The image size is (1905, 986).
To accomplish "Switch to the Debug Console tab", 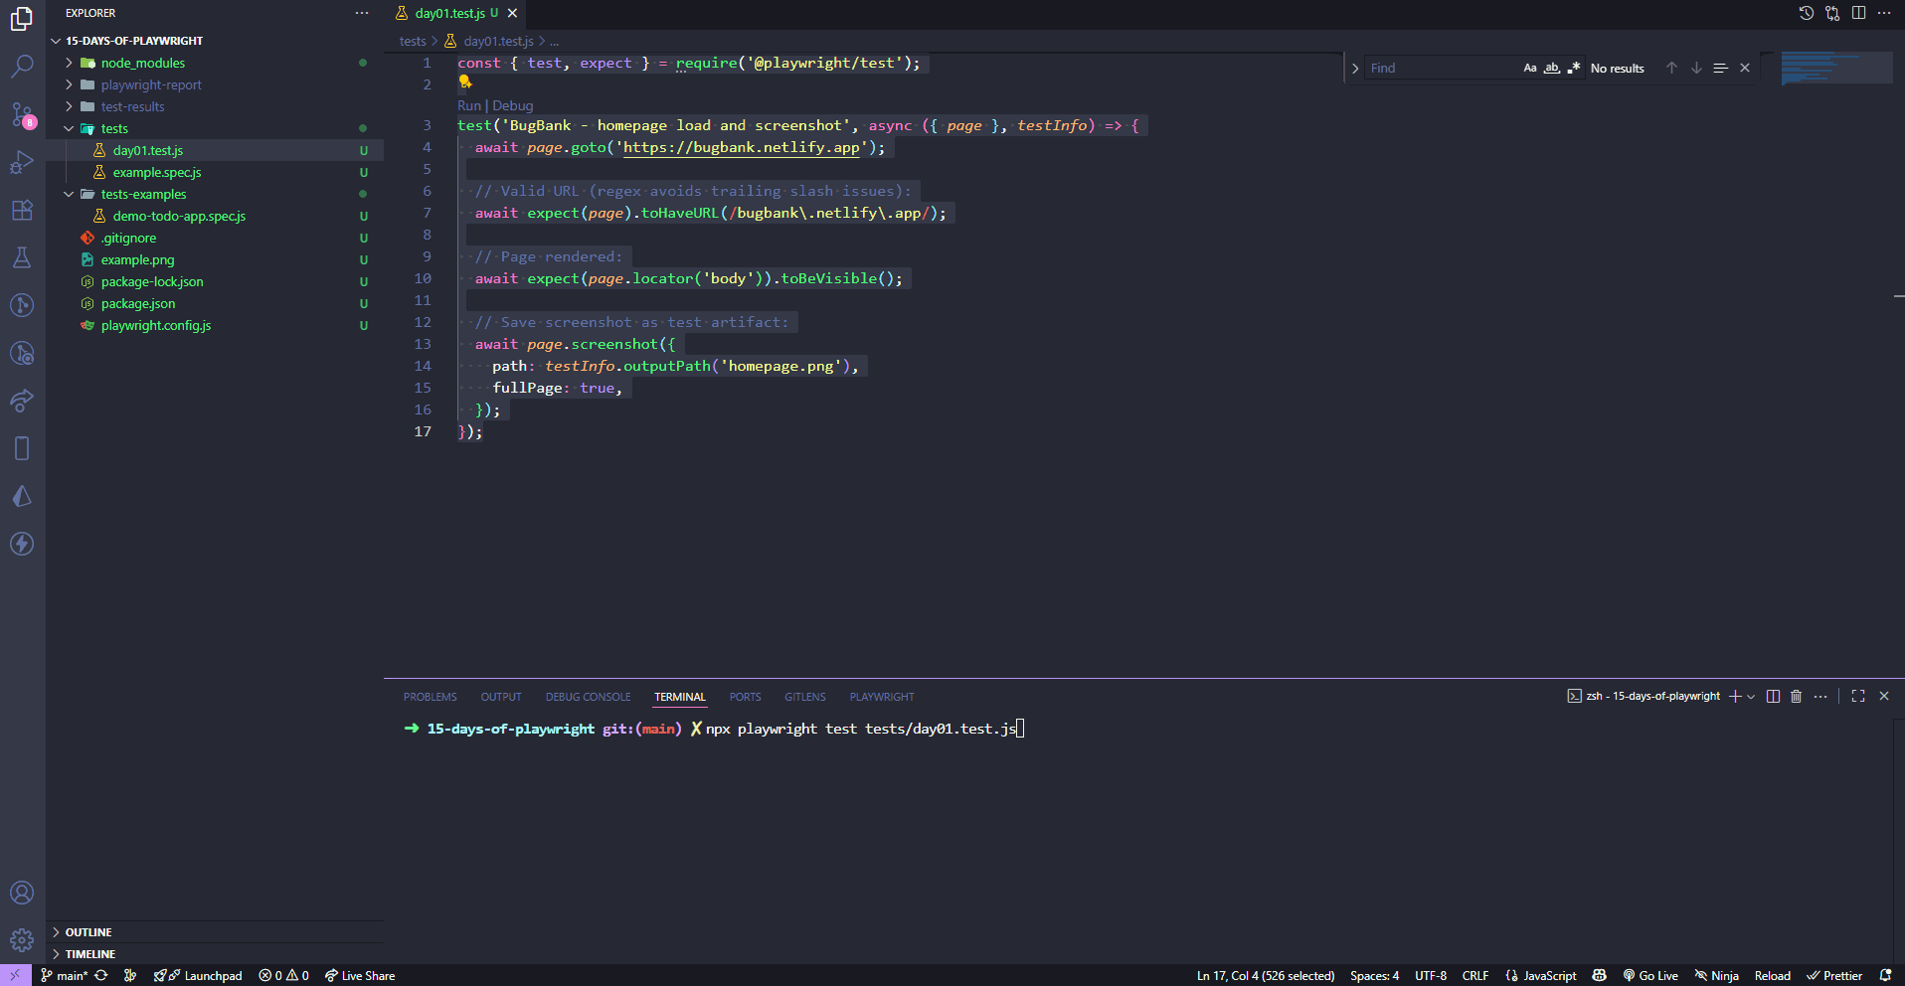I will 588,697.
